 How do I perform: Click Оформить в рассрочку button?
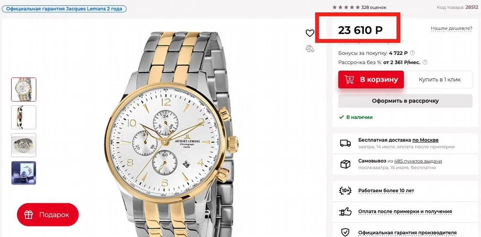(405, 101)
